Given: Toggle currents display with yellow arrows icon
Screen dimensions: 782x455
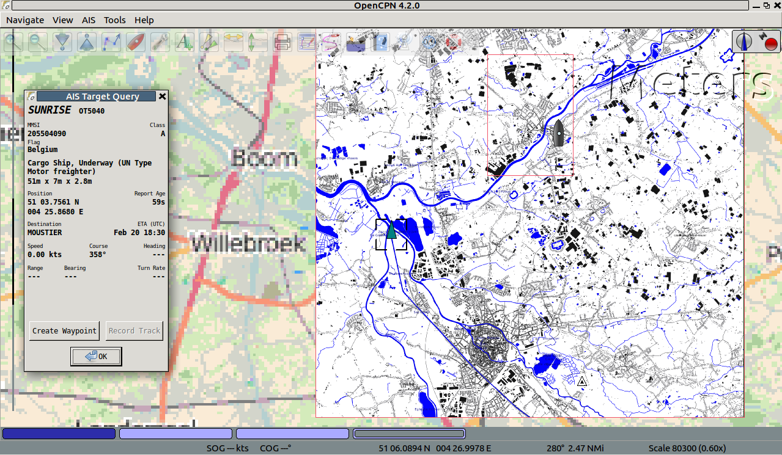Looking at the screenshot, I should [x=233, y=42].
